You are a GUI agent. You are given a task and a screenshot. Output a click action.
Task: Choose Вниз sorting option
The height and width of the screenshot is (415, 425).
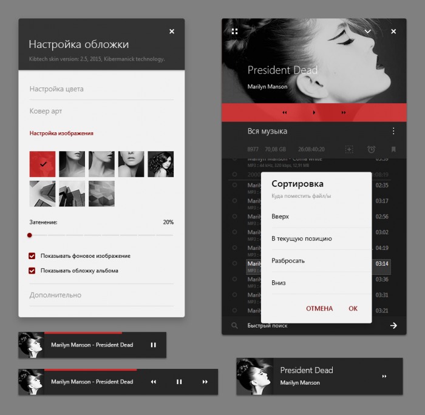click(321, 283)
